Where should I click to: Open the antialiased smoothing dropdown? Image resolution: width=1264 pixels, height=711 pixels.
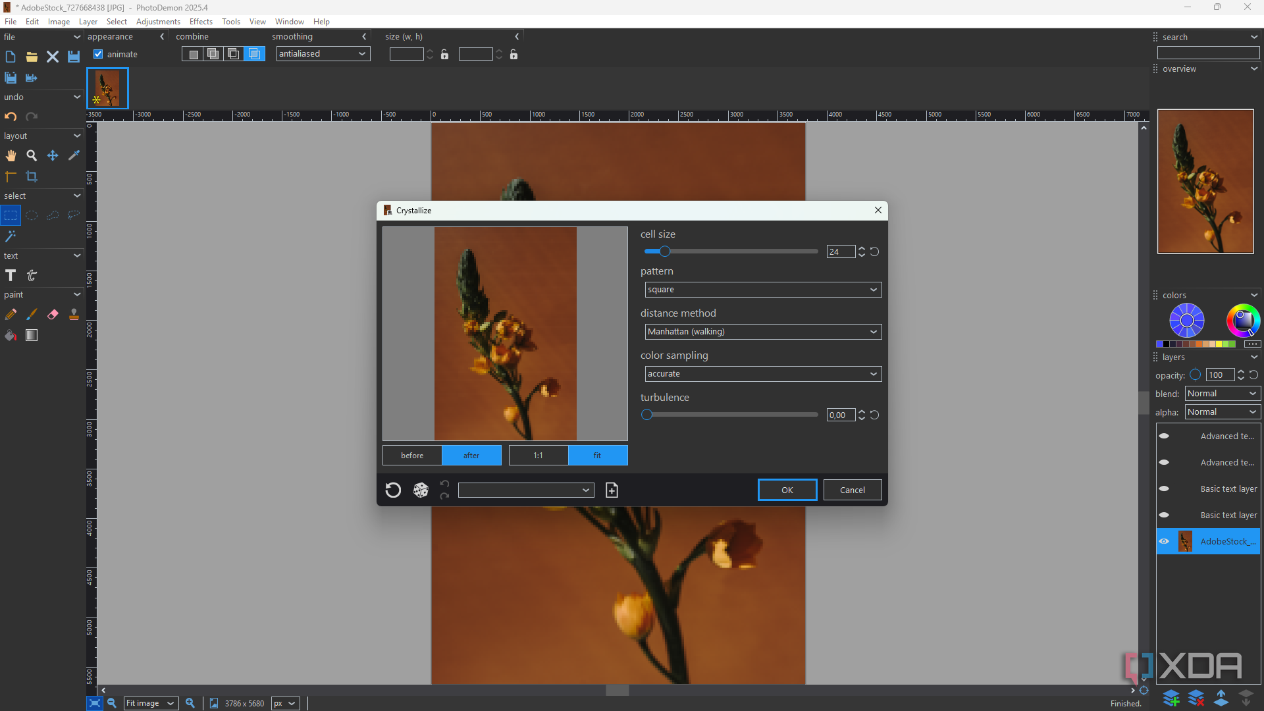coord(323,54)
